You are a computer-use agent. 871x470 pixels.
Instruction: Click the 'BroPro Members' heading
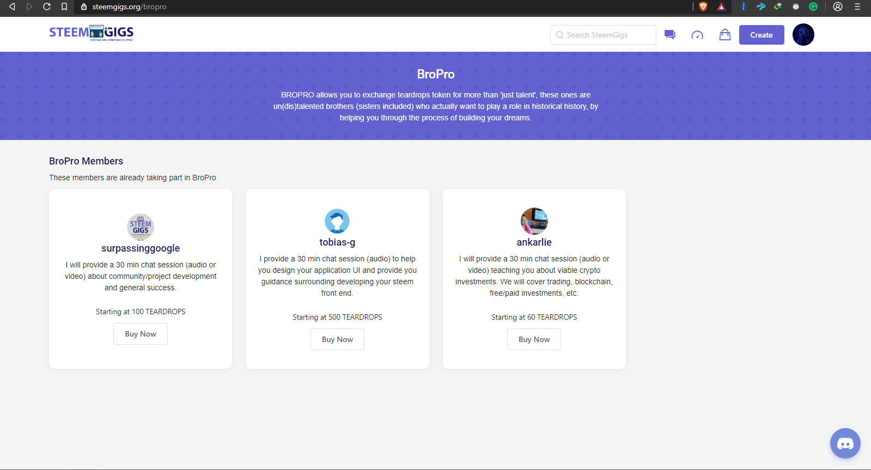coord(86,161)
